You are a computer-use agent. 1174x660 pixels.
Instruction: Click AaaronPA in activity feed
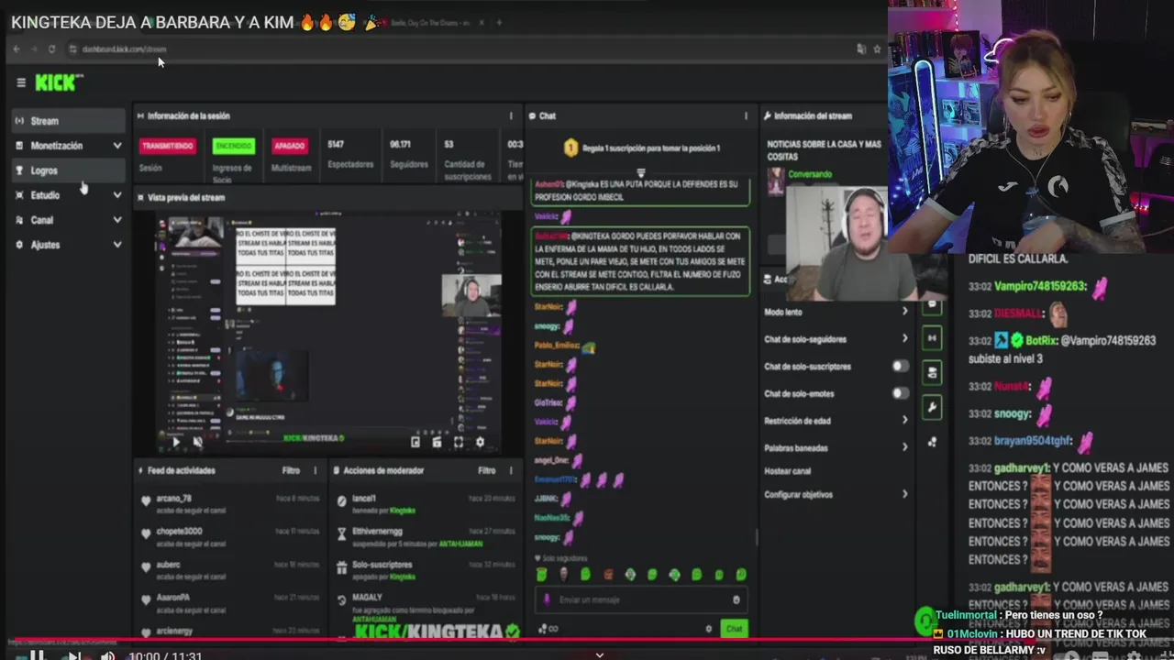[172, 598]
